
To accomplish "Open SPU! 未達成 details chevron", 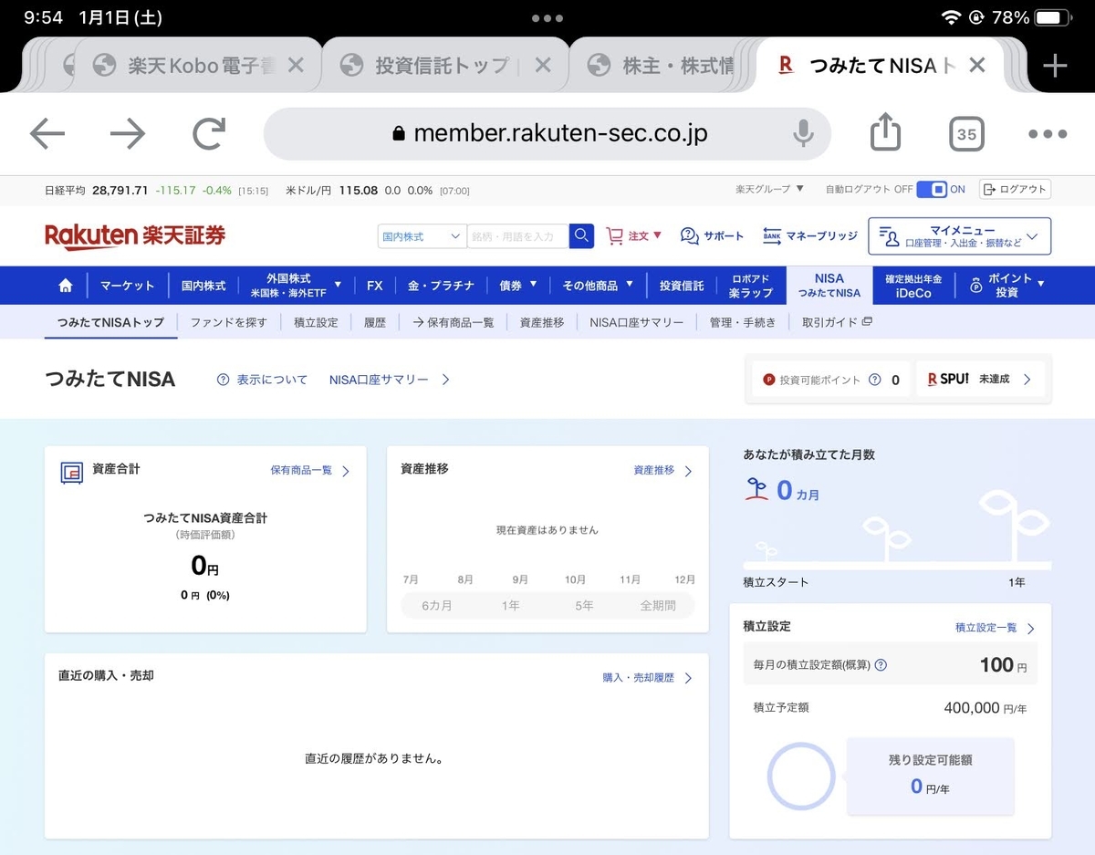I will point(1027,380).
